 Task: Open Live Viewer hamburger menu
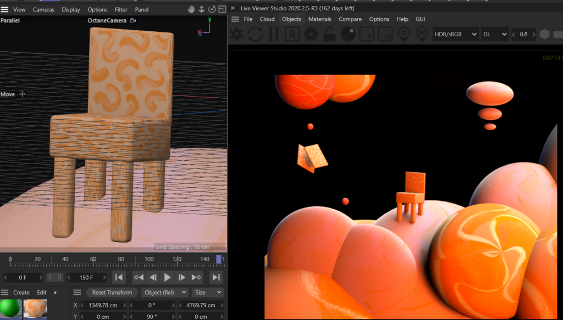[235, 19]
